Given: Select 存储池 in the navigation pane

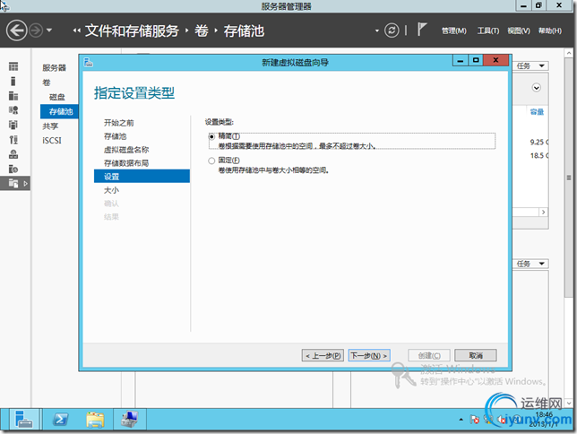Looking at the screenshot, I should tap(59, 111).
